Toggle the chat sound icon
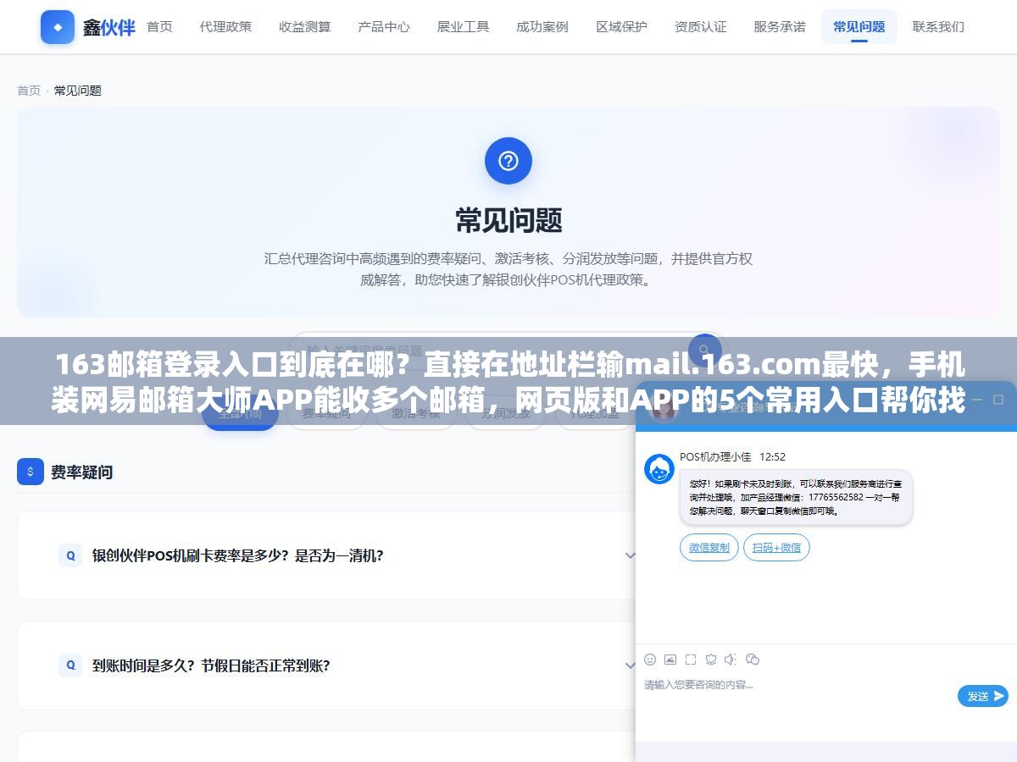The width and height of the screenshot is (1017, 762). point(731,660)
